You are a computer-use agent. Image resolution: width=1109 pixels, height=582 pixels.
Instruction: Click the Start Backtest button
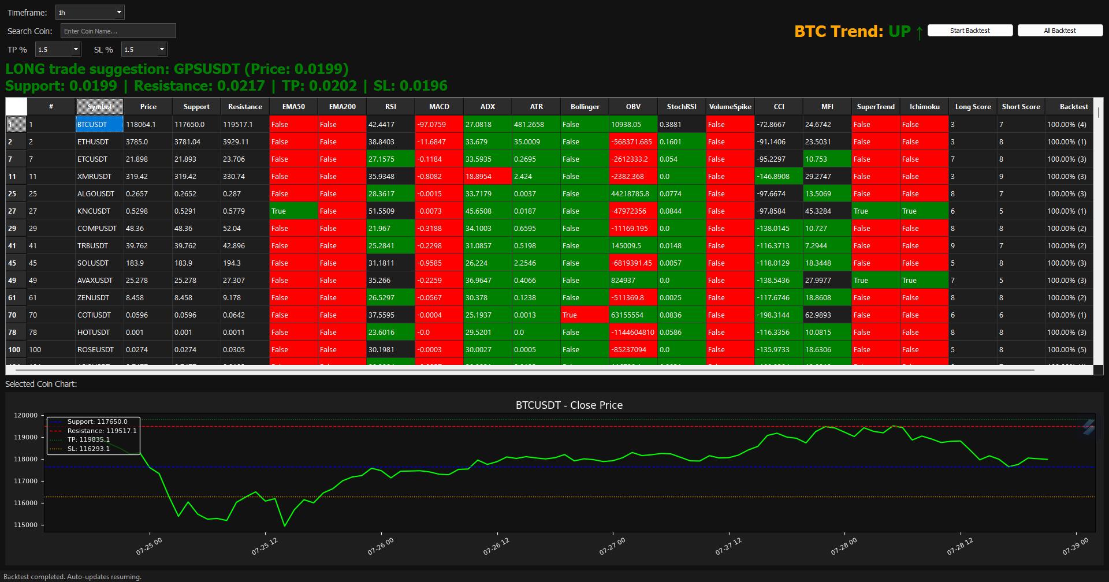969,30
